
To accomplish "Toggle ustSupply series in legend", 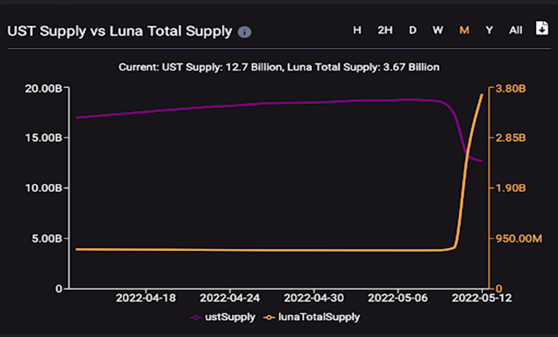I will click(222, 316).
